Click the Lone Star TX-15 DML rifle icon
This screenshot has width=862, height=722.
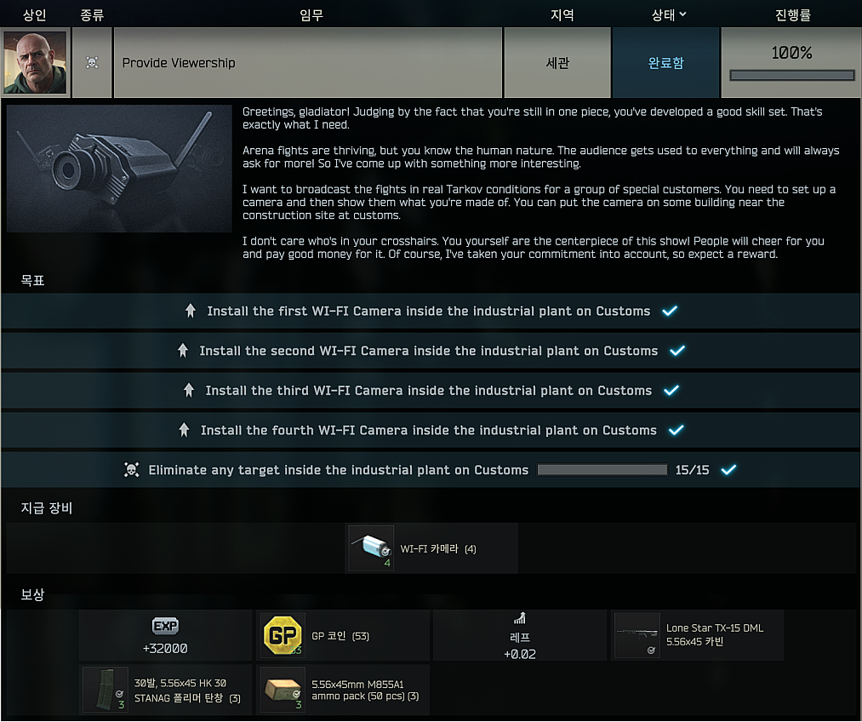pyautogui.click(x=637, y=635)
